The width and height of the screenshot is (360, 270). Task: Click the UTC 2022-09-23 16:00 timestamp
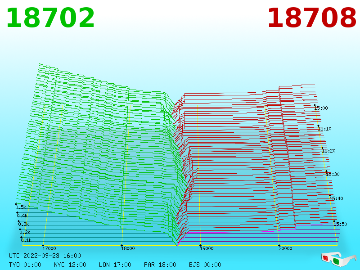[x=45, y=256]
